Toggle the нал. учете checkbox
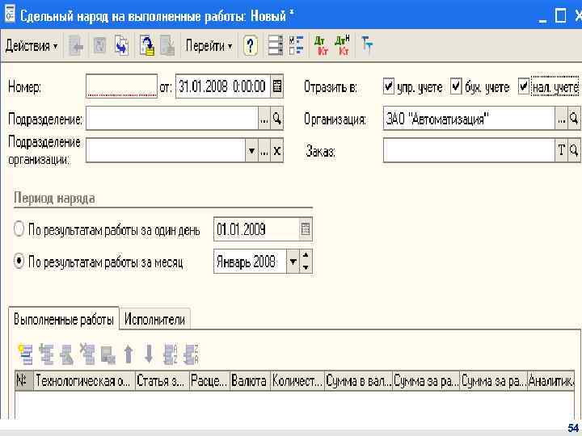Screen dimensions: 582x436 click(x=523, y=86)
